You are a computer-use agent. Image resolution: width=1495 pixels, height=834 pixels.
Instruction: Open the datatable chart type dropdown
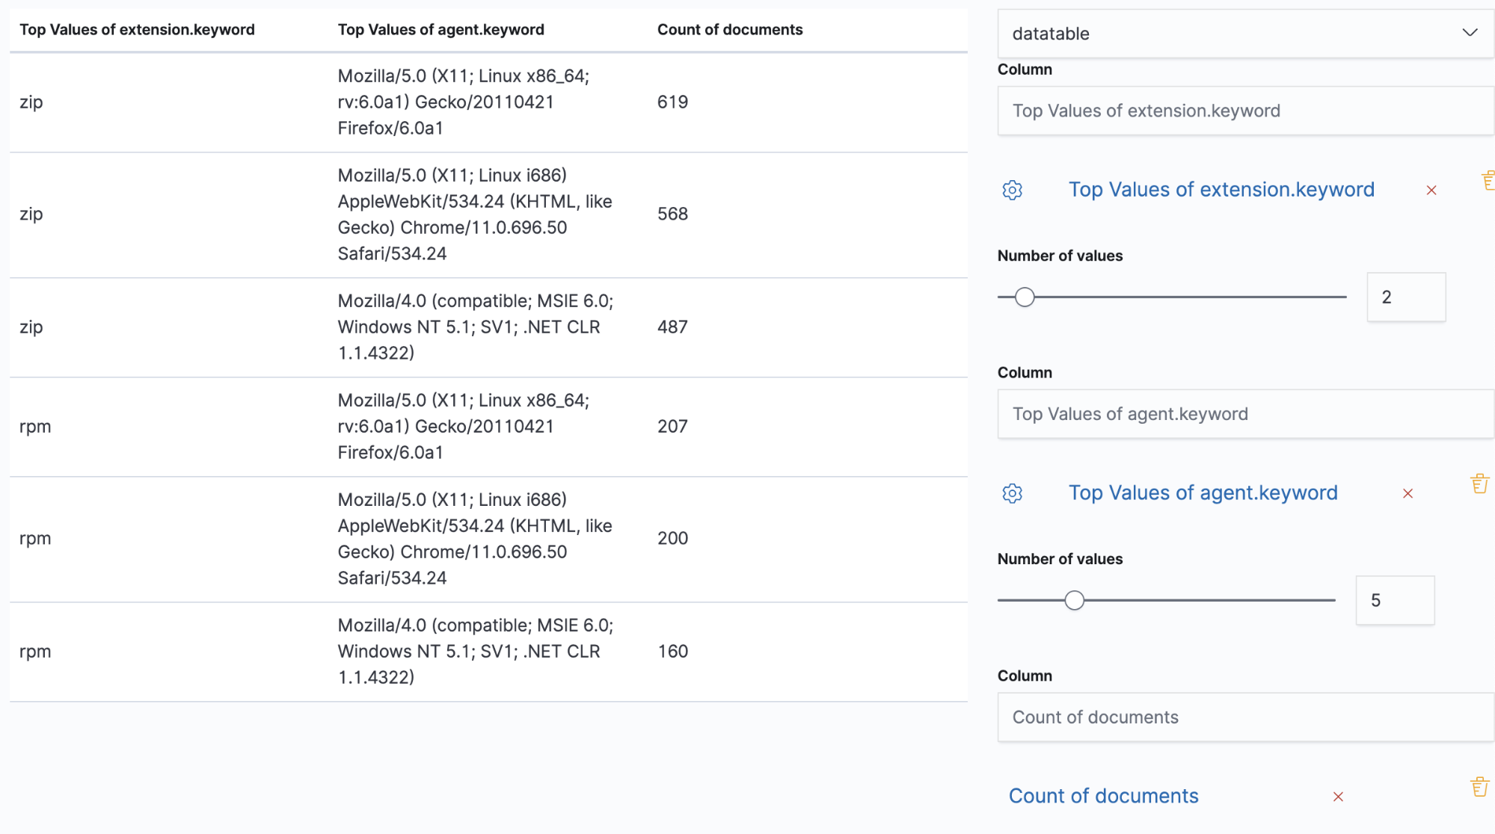pos(1245,34)
